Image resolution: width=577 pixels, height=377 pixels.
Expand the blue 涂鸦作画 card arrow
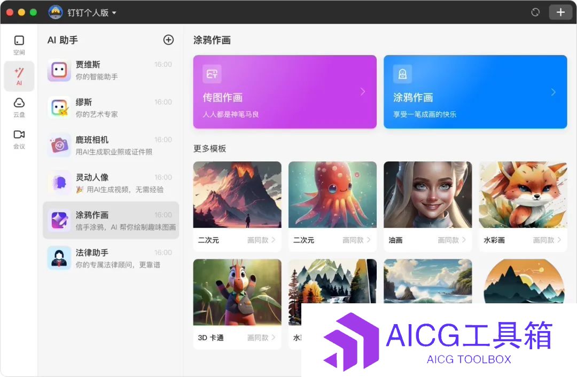click(x=553, y=92)
